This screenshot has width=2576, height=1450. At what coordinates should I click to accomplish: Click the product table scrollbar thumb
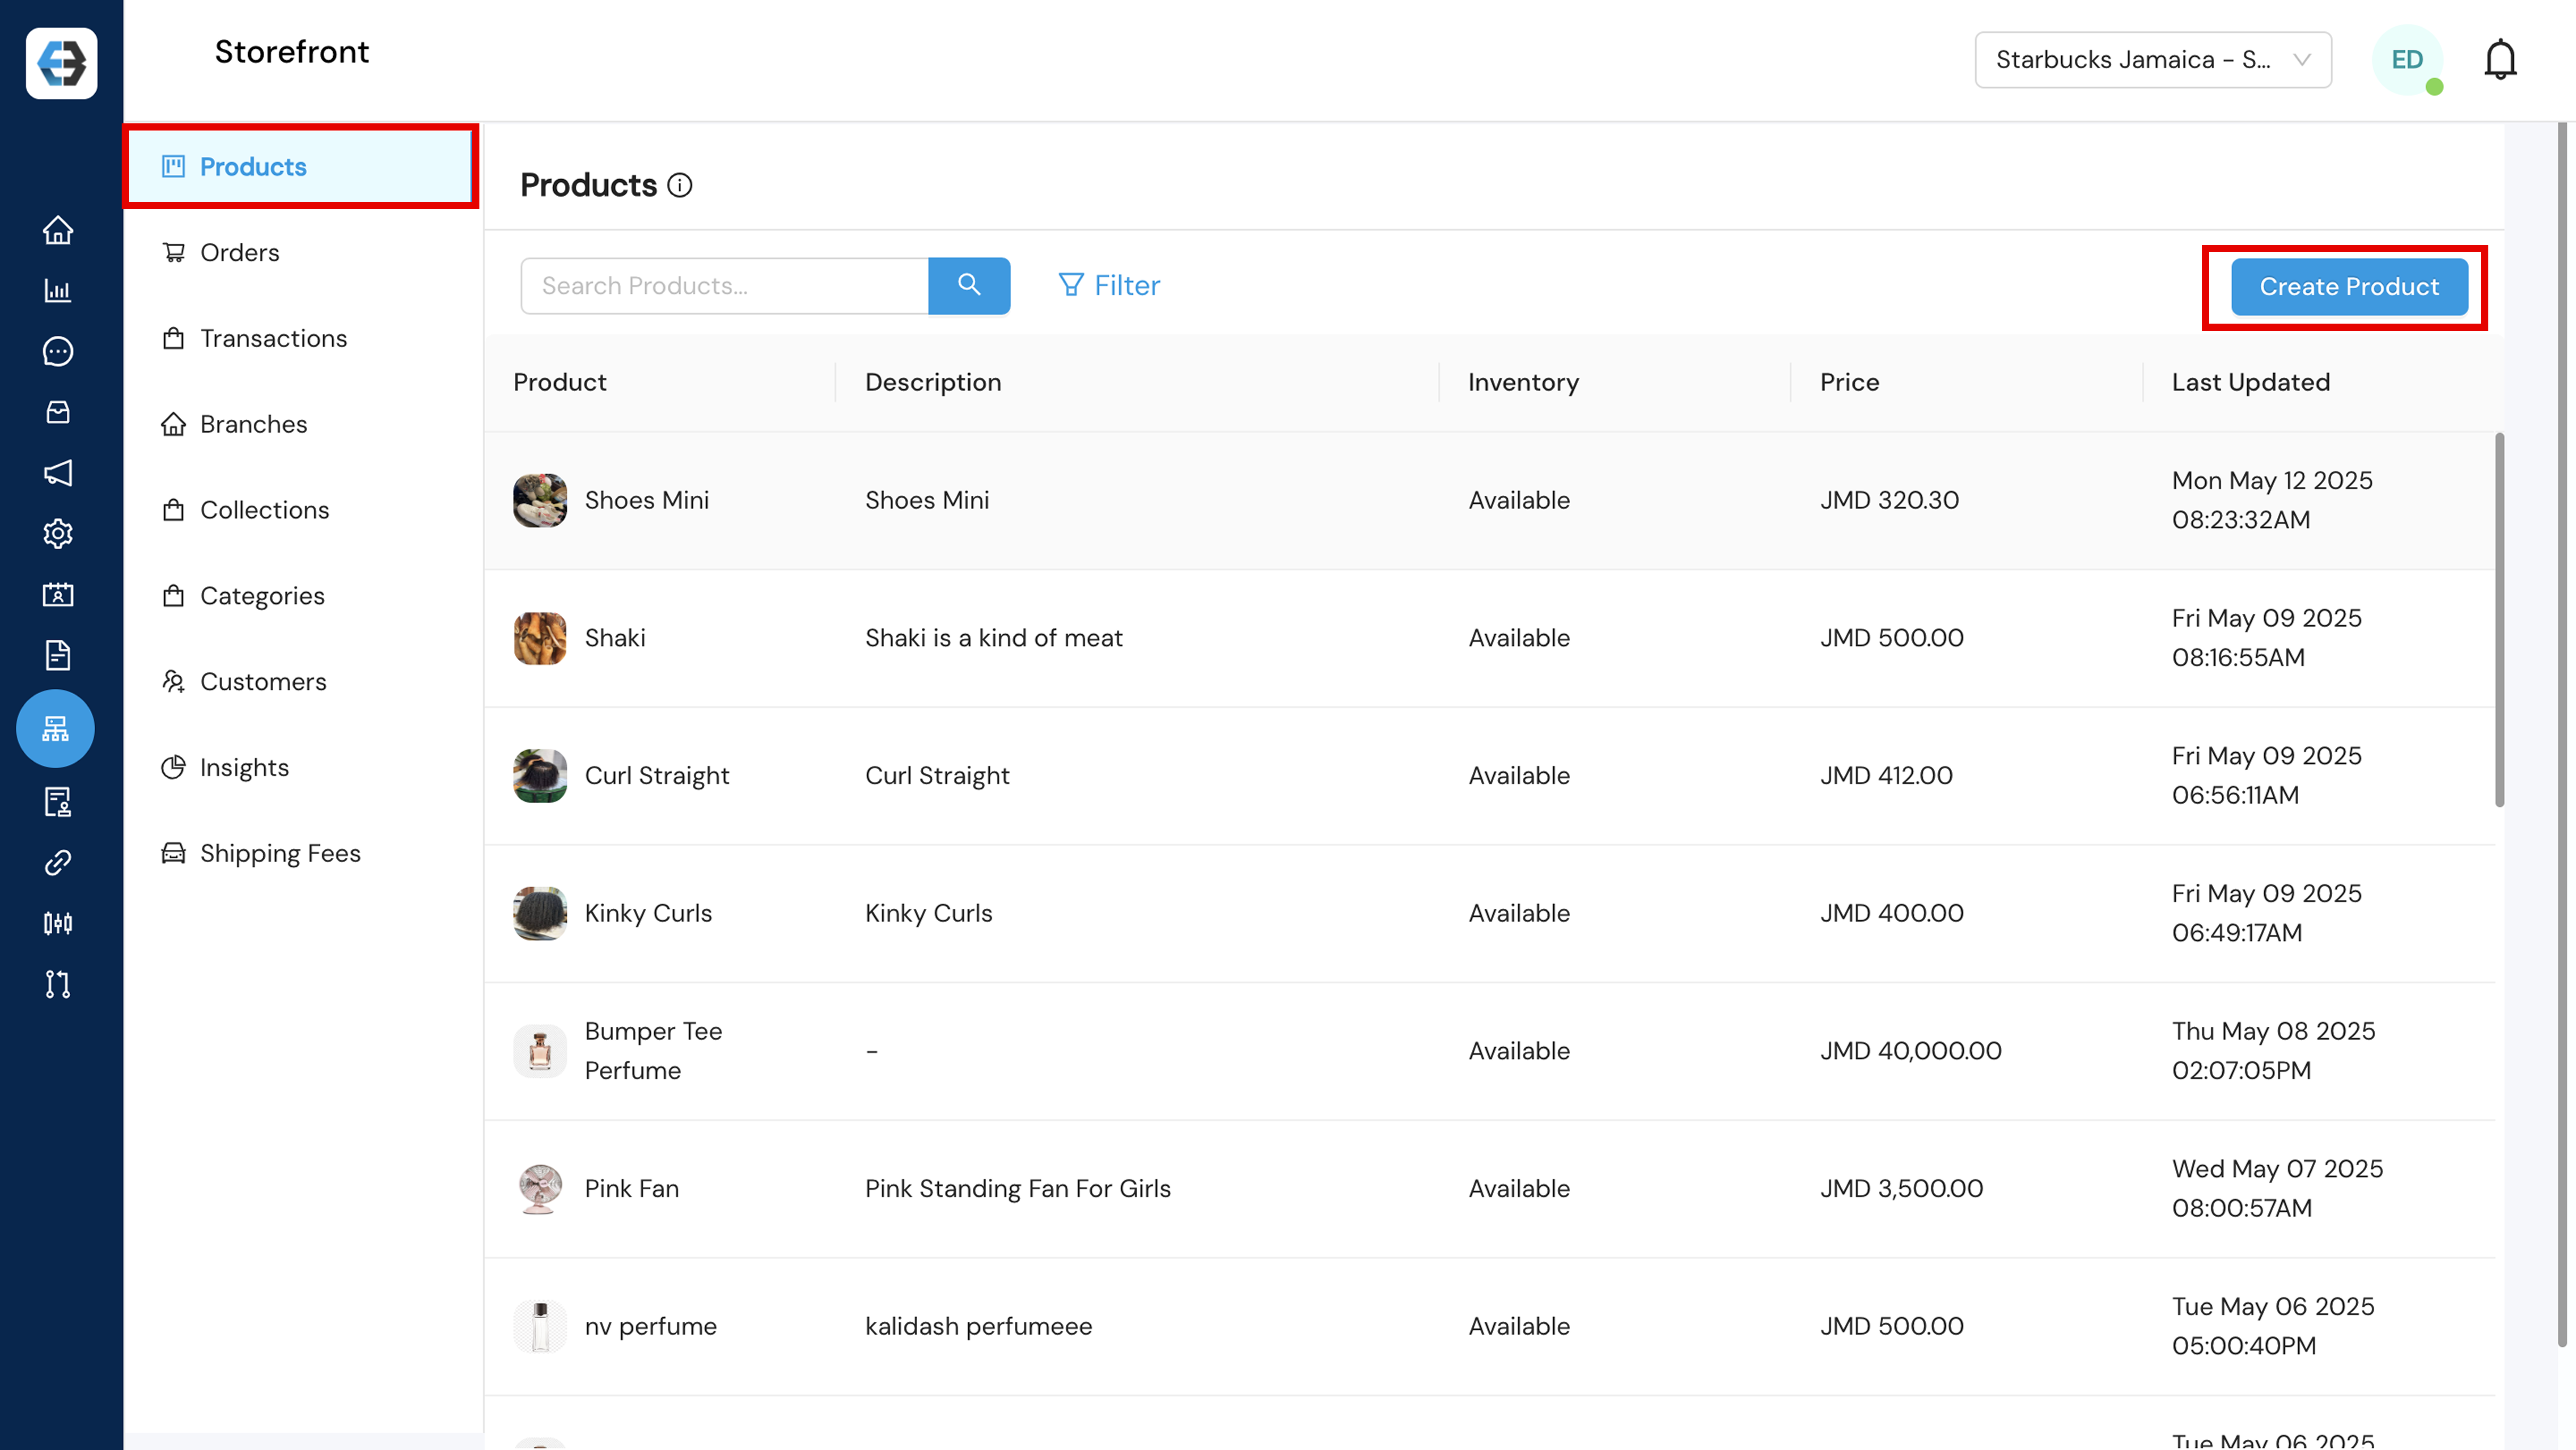2499,620
